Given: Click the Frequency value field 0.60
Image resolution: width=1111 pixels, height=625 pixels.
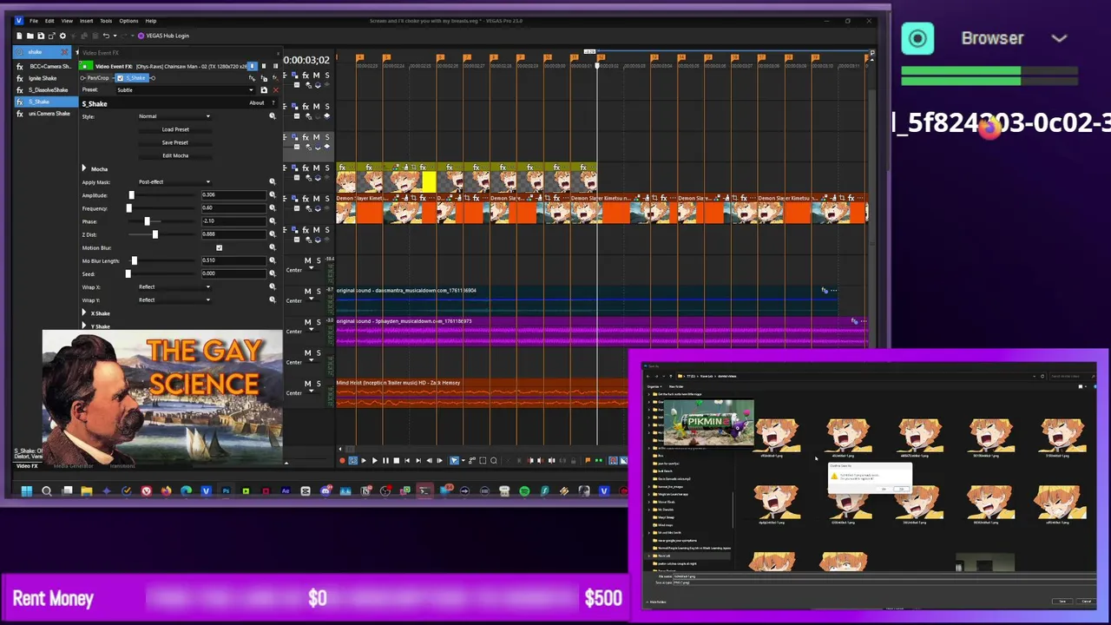Looking at the screenshot, I should [233, 208].
